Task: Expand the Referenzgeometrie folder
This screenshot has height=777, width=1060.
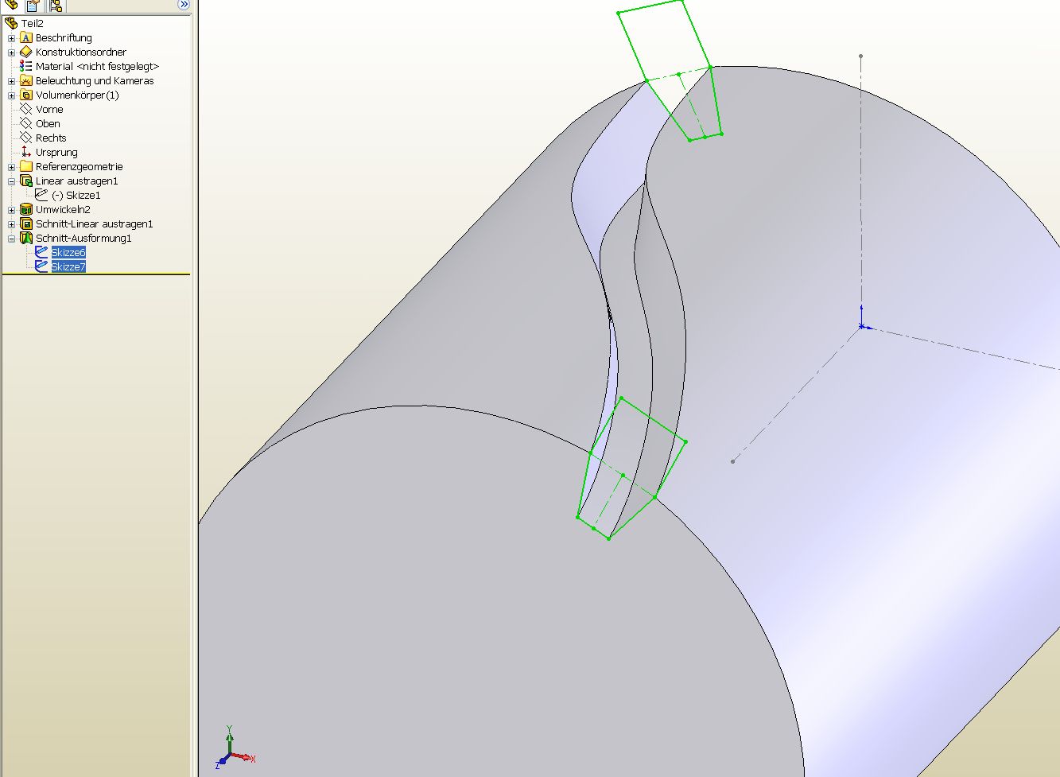Action: point(11,167)
